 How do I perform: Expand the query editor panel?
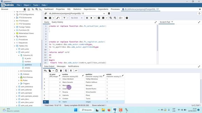coord(156,22)
